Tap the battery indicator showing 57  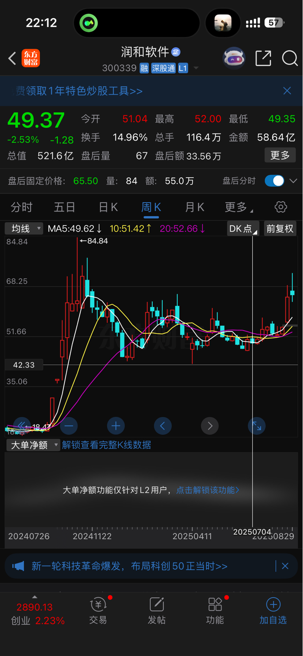click(x=275, y=22)
